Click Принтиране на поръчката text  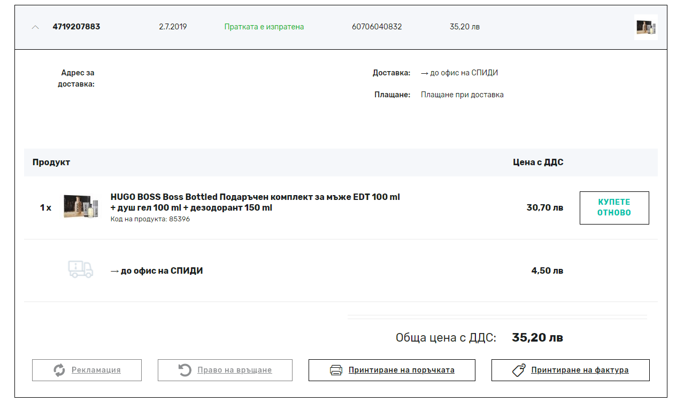[401, 370]
